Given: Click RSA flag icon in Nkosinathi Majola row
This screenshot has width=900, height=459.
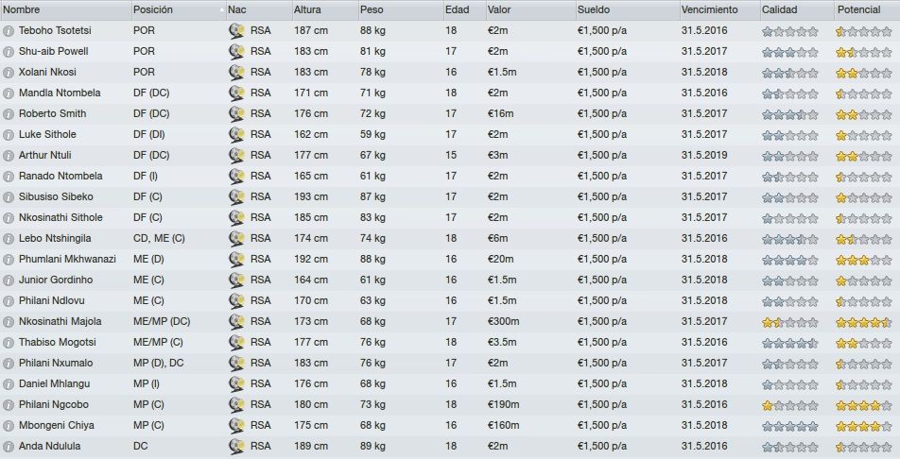Looking at the screenshot, I should 236,321.
